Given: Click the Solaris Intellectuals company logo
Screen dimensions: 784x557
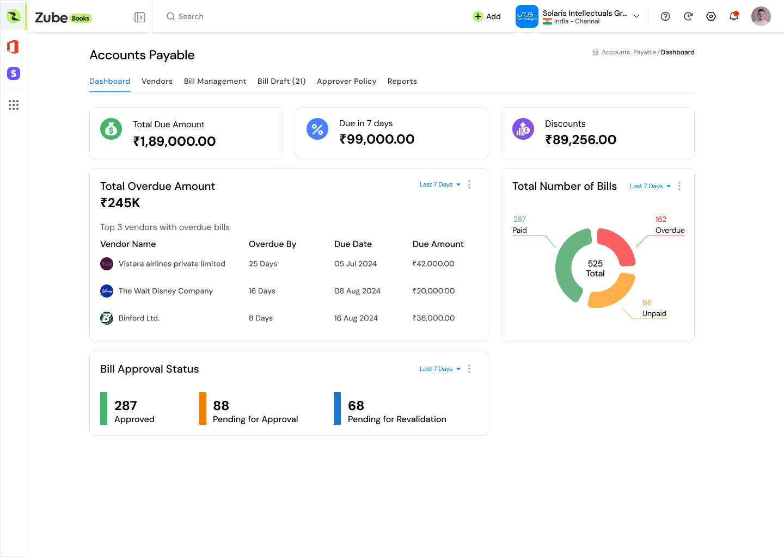Looking at the screenshot, I should point(527,16).
